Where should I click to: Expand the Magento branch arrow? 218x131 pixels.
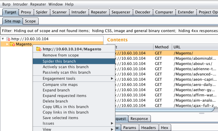7,44
